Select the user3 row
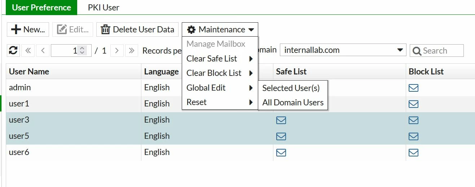475x187 pixels. [x=241, y=120]
